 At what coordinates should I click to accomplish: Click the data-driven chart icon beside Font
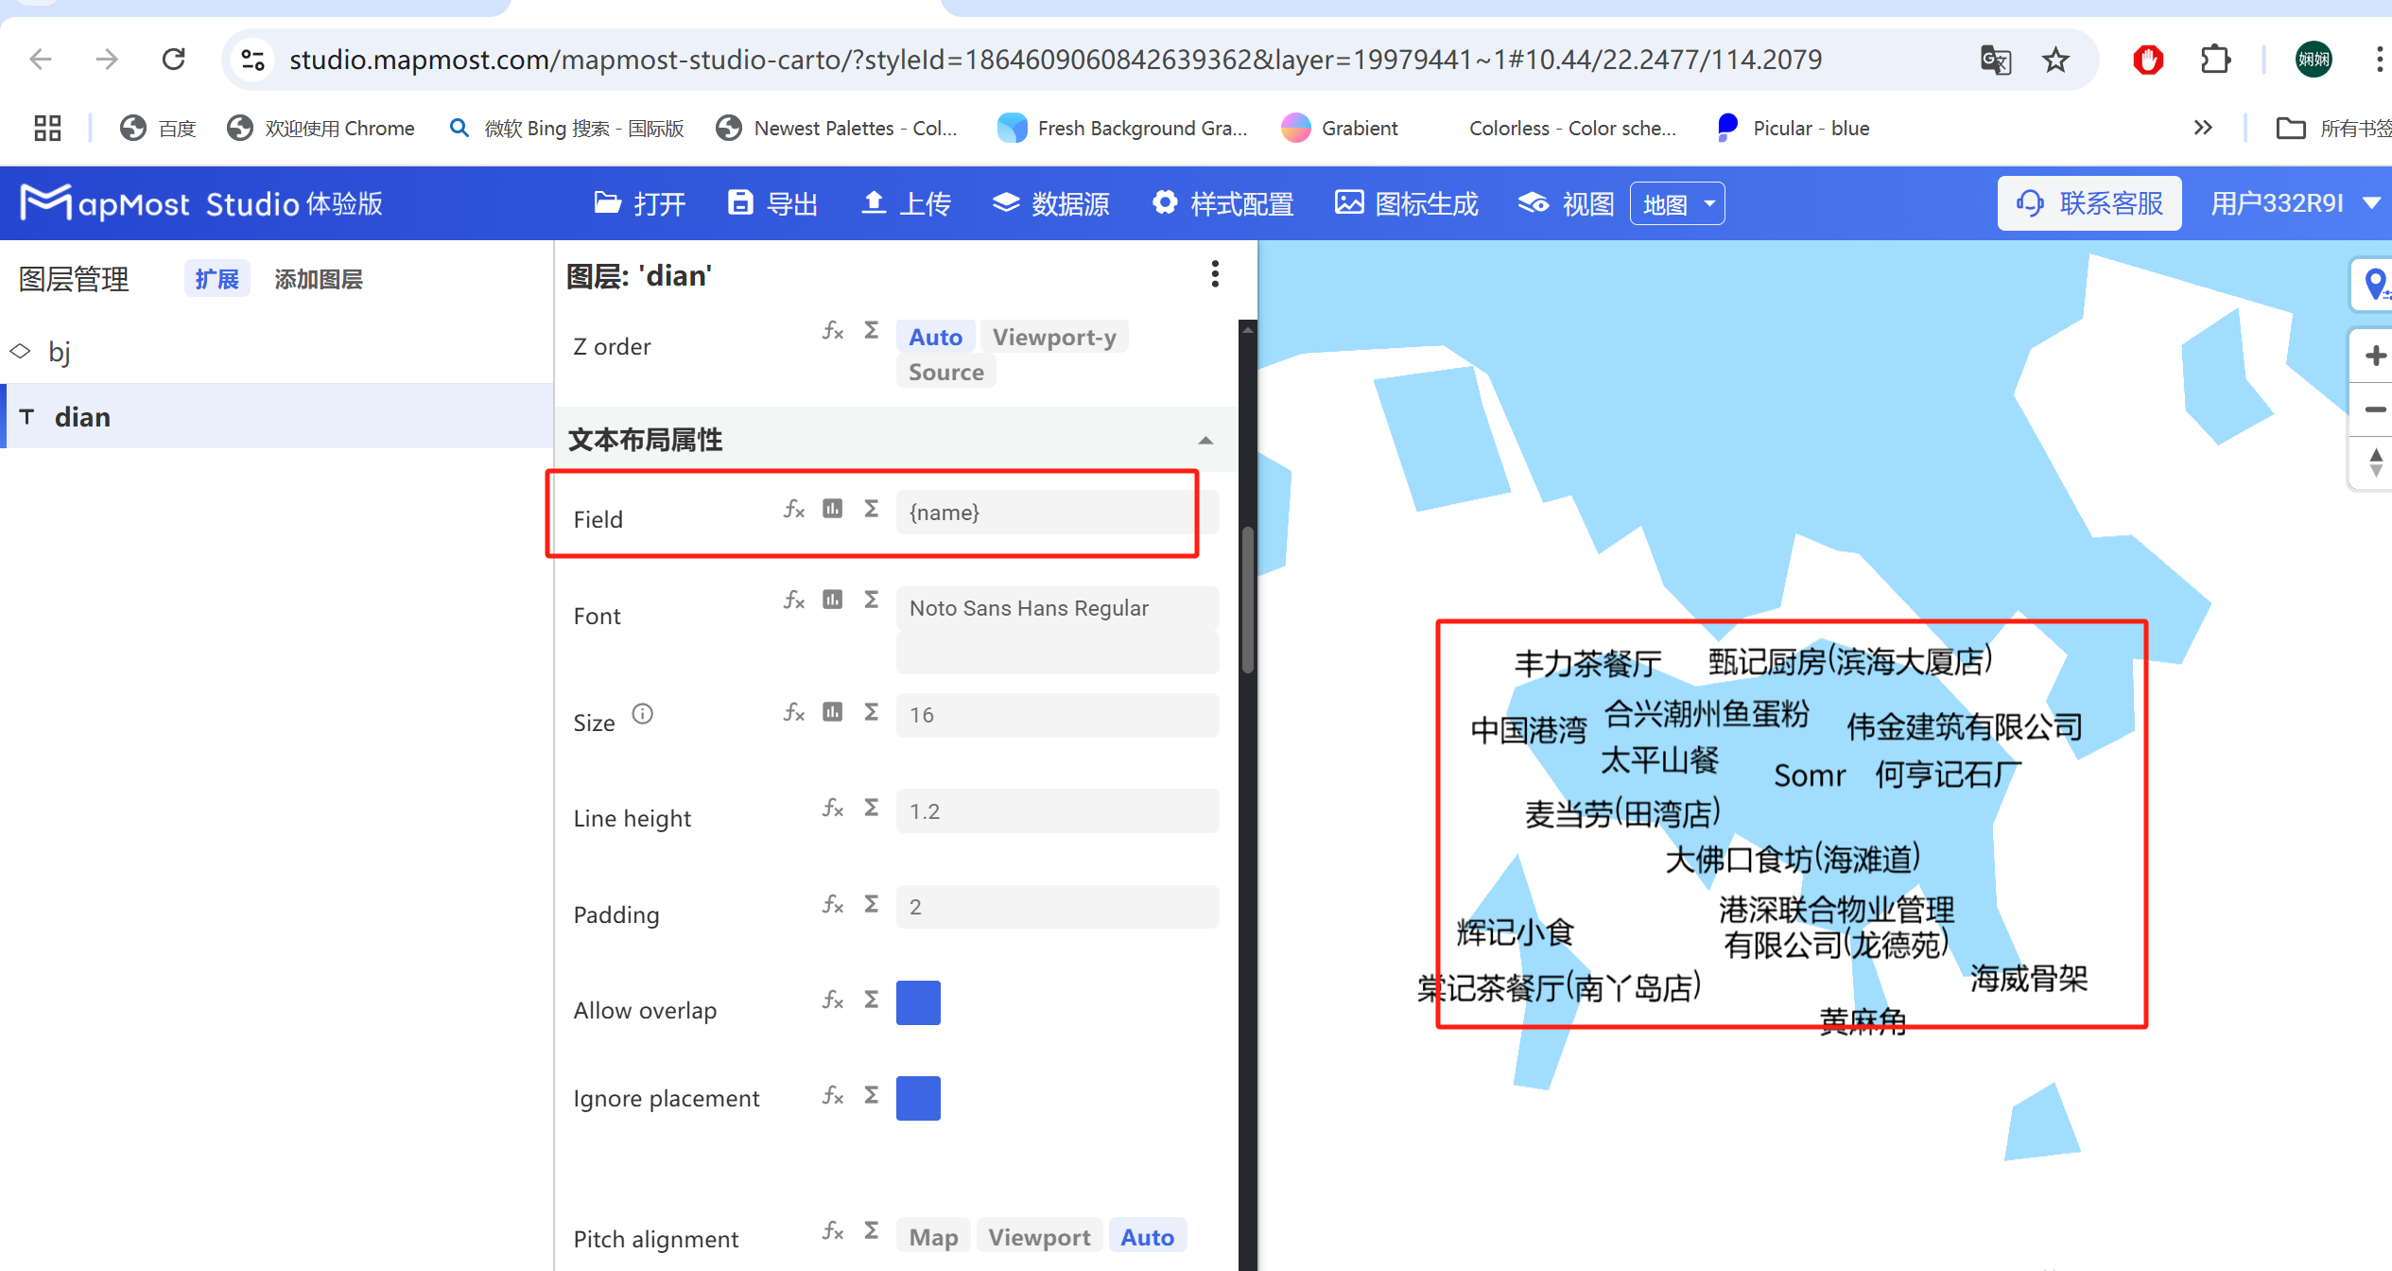click(832, 600)
